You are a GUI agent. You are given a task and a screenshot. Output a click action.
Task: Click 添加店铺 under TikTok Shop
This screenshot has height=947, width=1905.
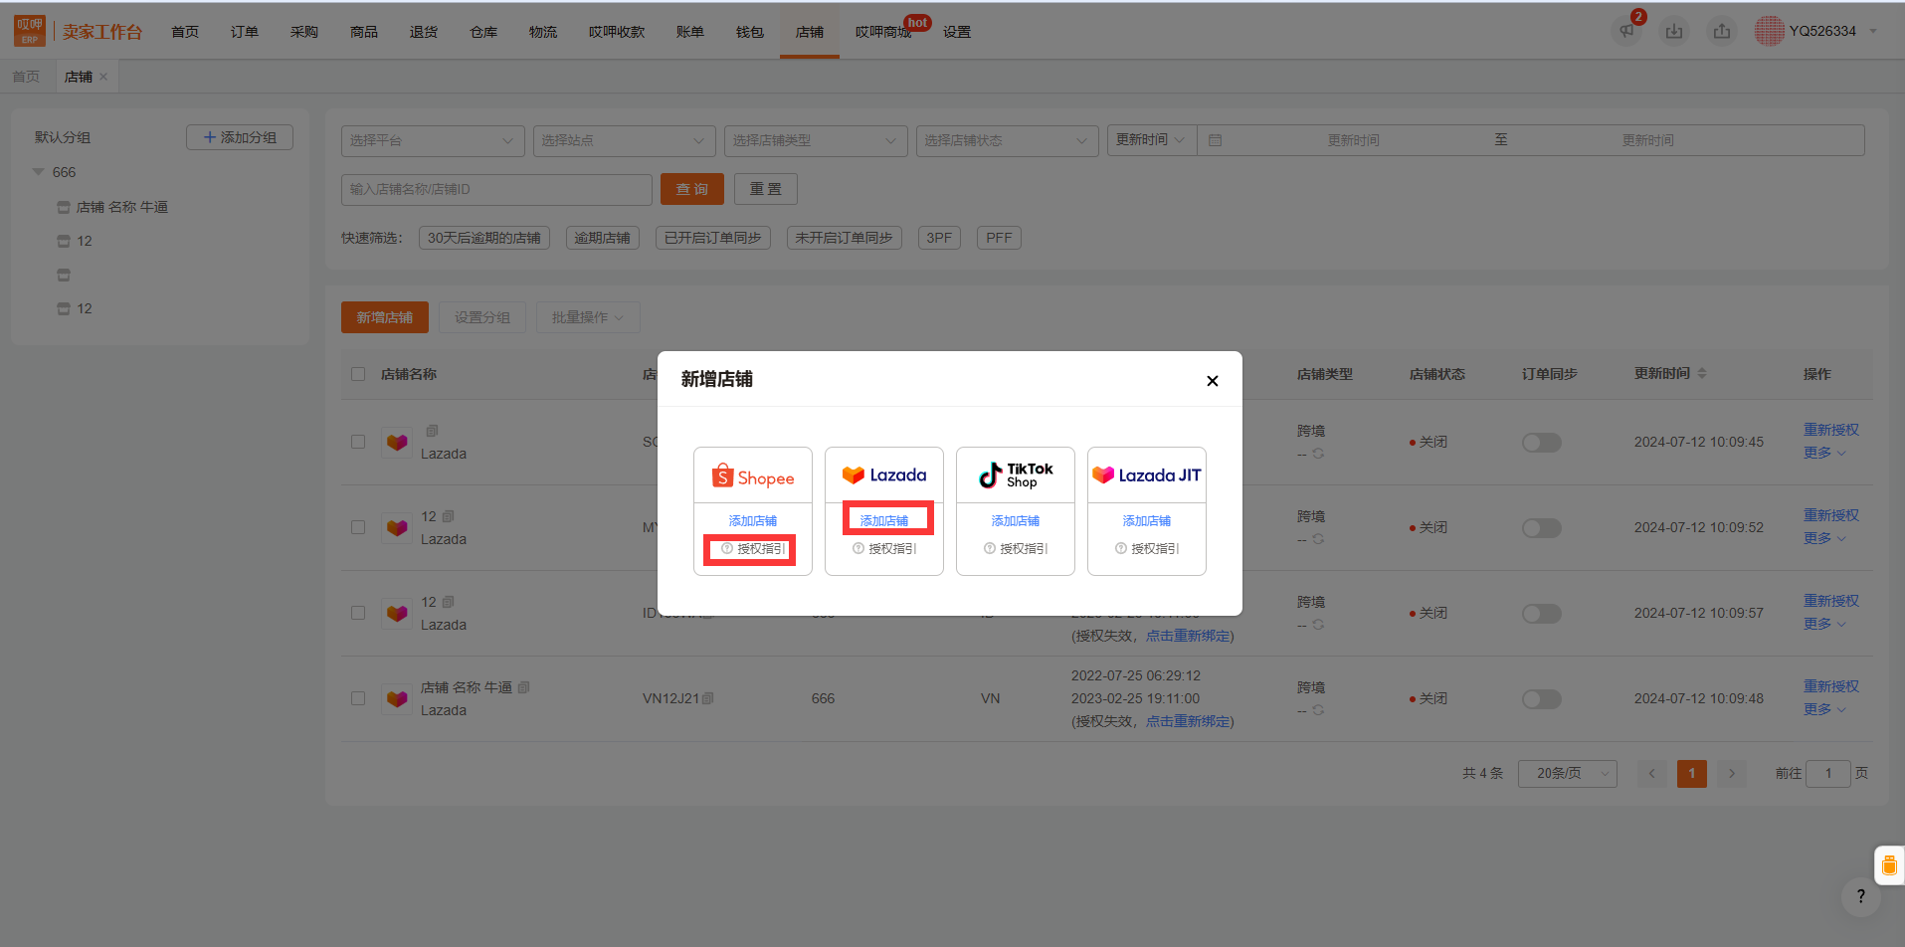pos(1016,521)
